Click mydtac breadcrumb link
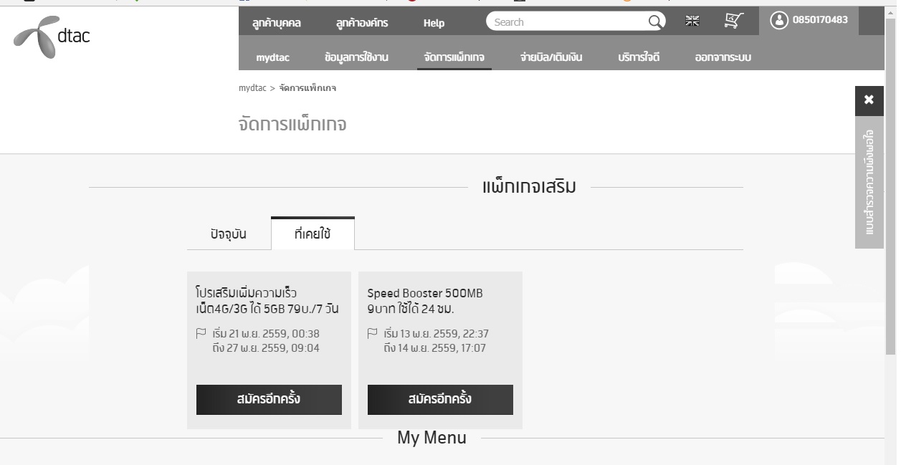 (252, 88)
